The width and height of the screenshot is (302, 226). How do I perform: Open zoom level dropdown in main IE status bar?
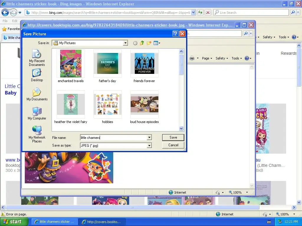point(294,214)
